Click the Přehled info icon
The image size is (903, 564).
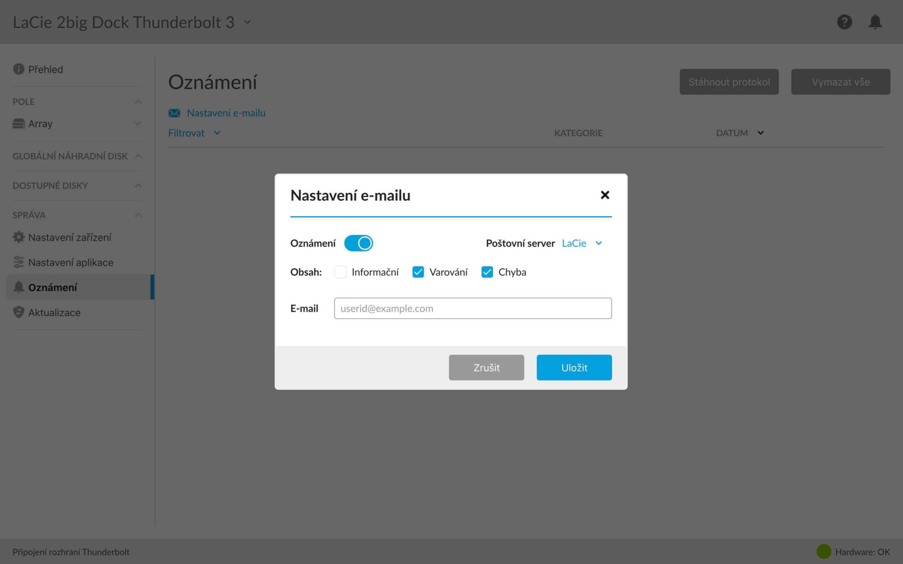18,69
